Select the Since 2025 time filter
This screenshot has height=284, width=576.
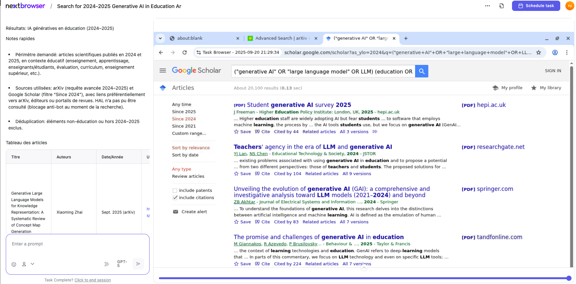click(x=184, y=112)
